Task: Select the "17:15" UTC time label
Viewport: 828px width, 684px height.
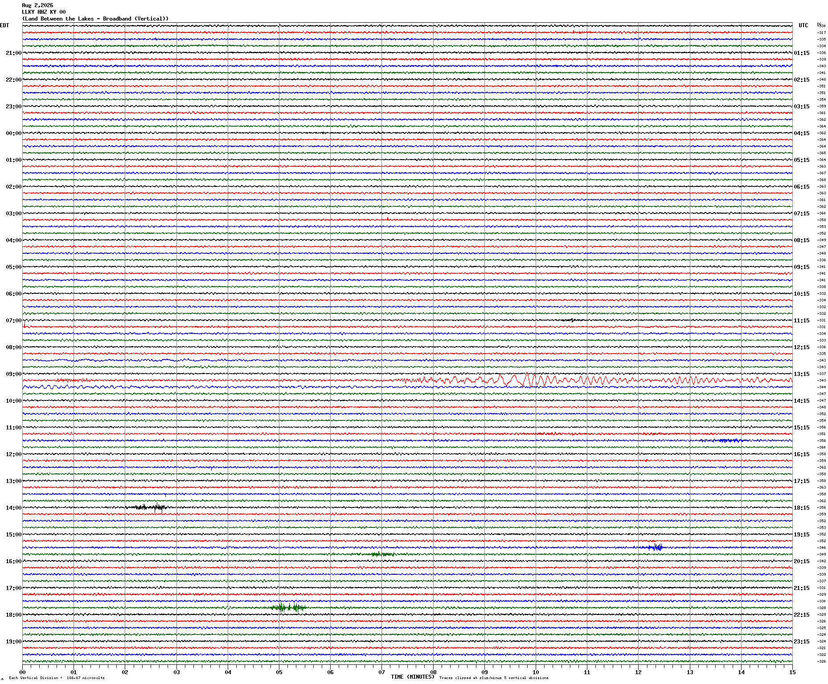Action: [x=802, y=481]
